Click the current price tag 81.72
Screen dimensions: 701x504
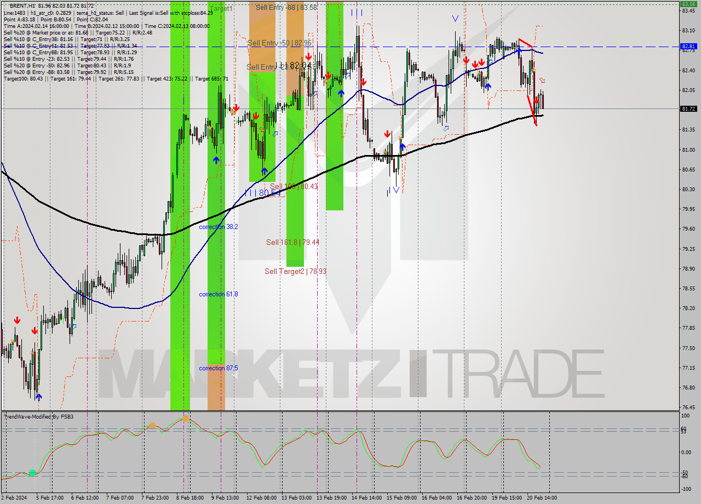(688, 108)
